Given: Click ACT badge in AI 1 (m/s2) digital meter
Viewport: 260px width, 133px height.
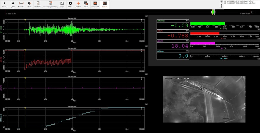Looking at the screenshot, I should coord(187,21).
